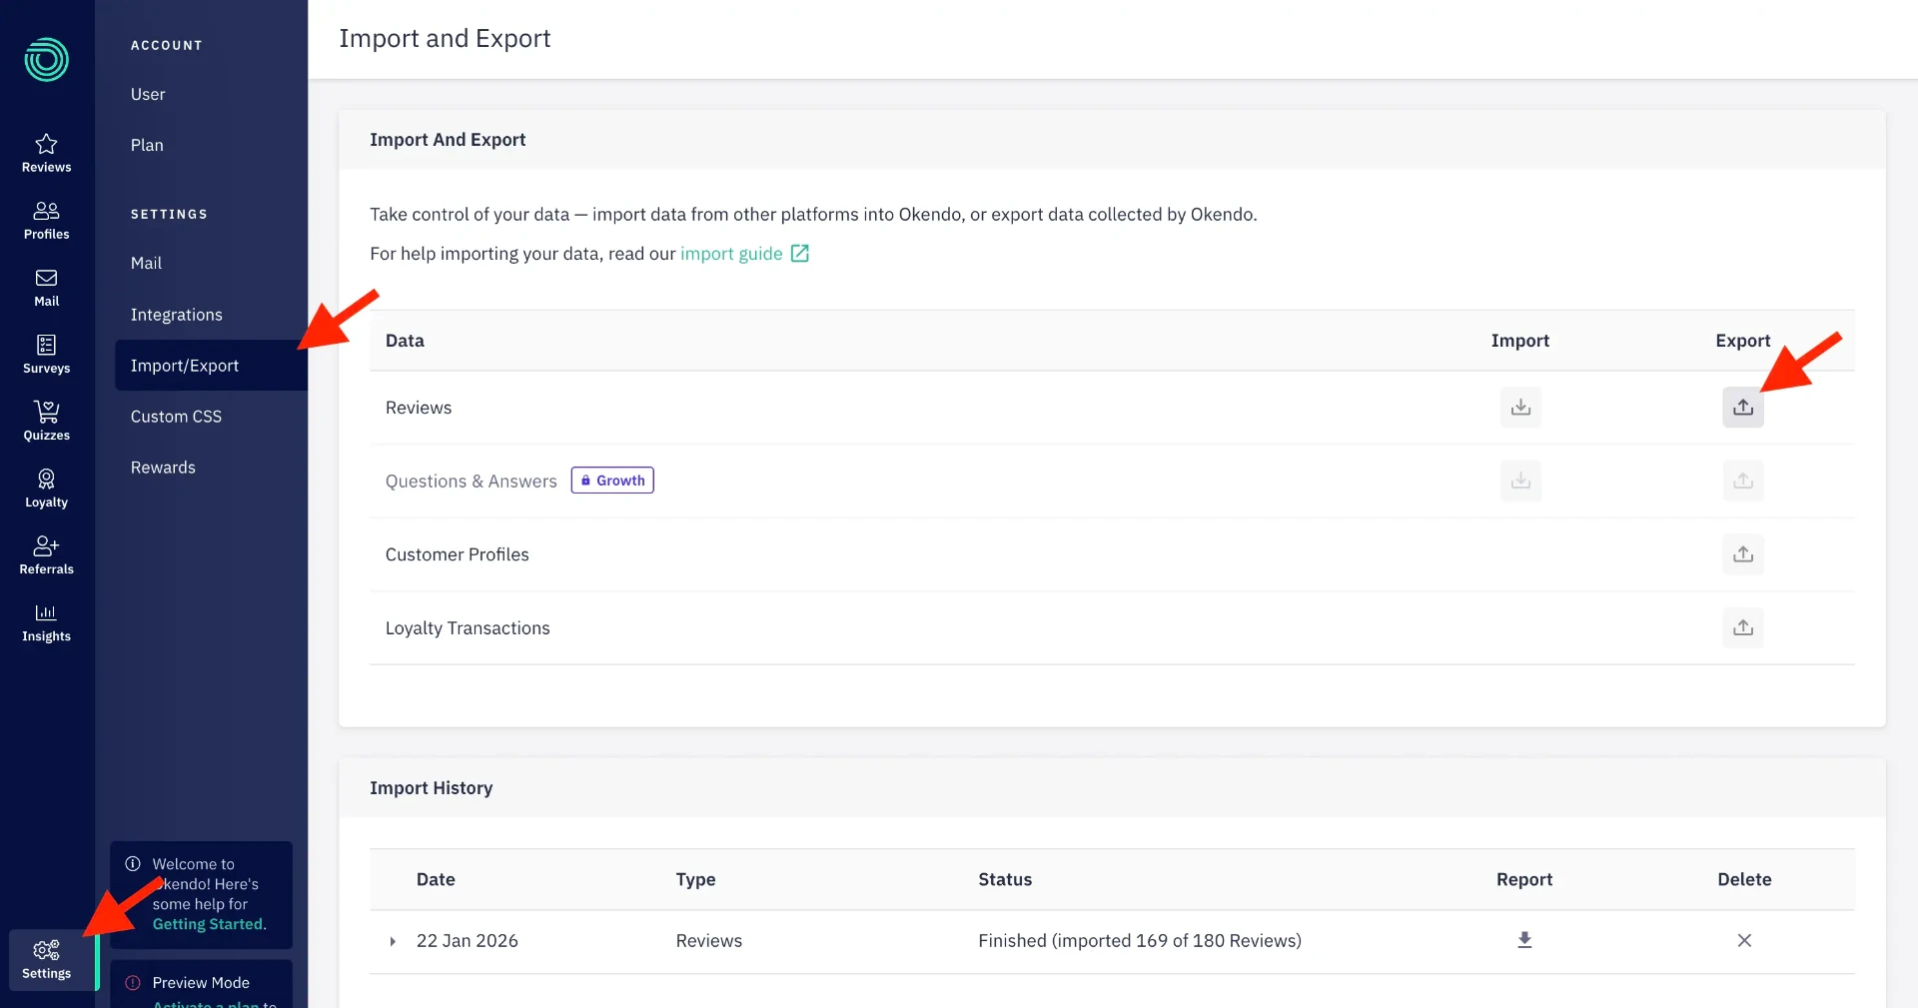Delete the 22 Jan 2026 import entry
The height and width of the screenshot is (1008, 1918).
point(1744,940)
